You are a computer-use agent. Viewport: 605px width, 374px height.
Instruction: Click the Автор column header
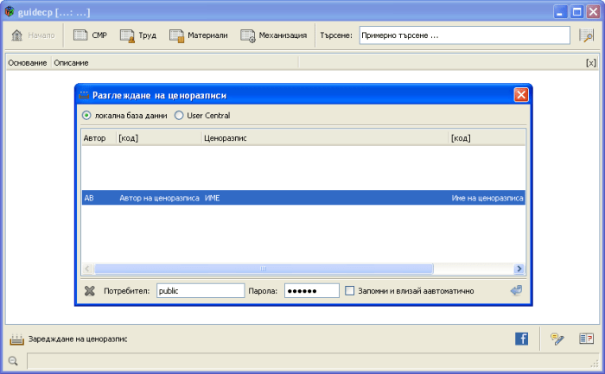pos(99,138)
